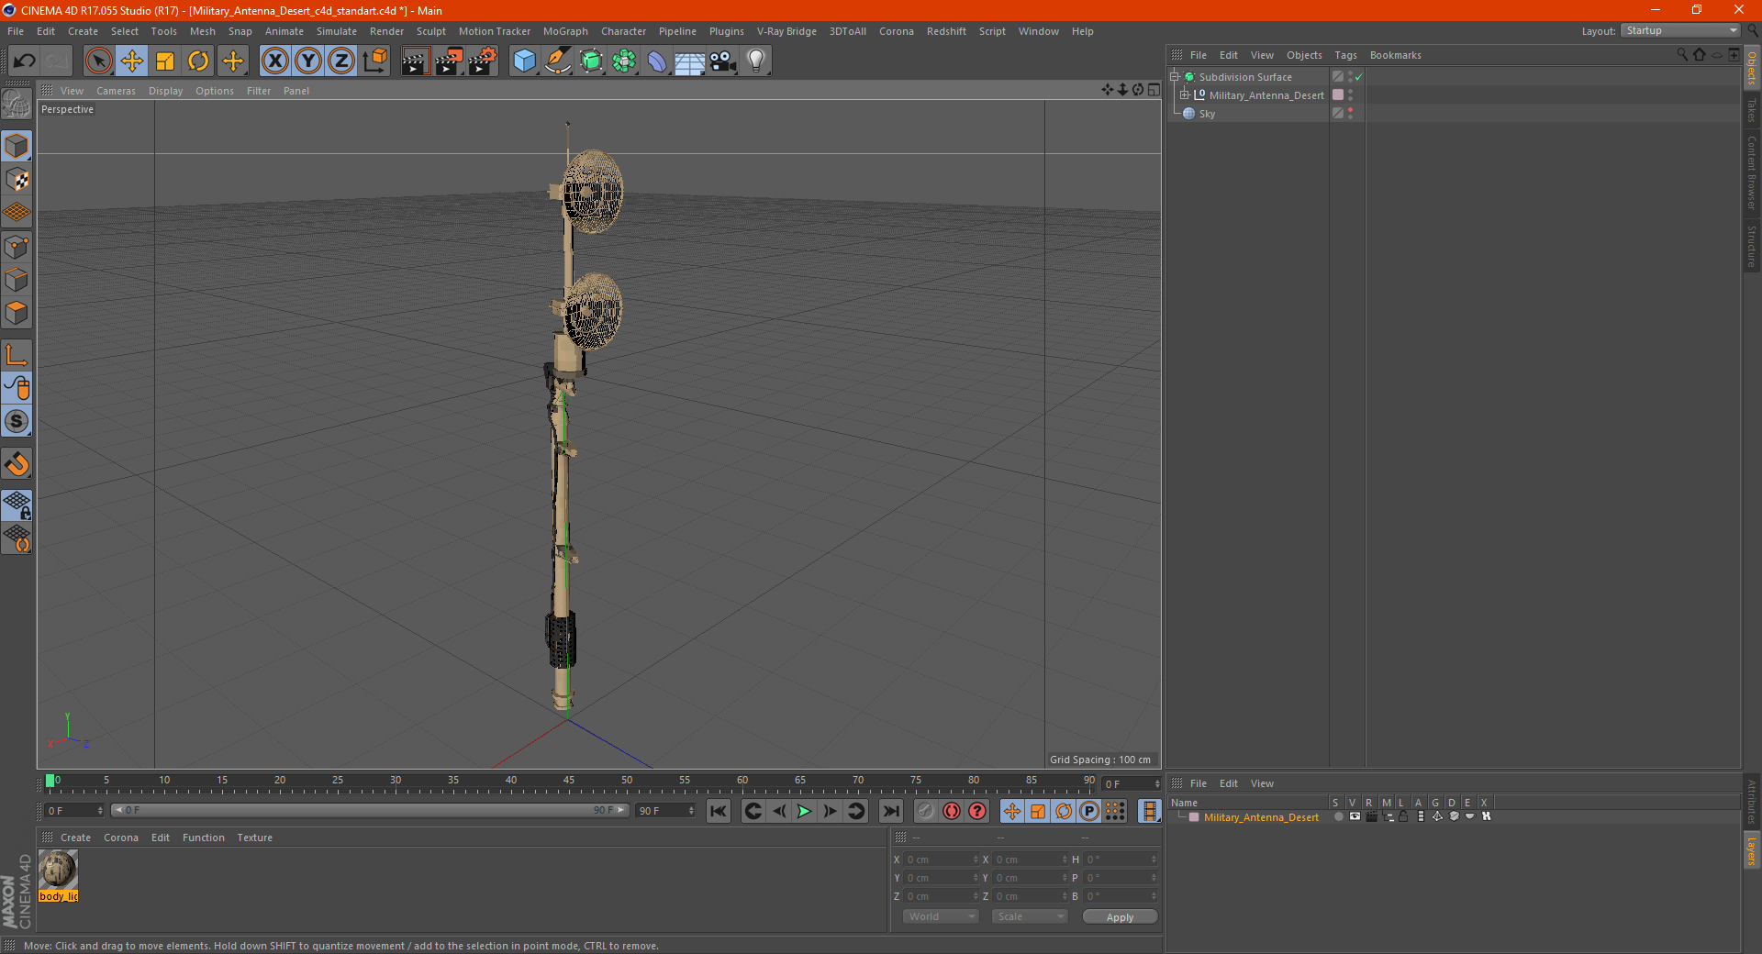The image size is (1762, 954).
Task: Open the MoGraph menu
Action: pyautogui.click(x=565, y=31)
